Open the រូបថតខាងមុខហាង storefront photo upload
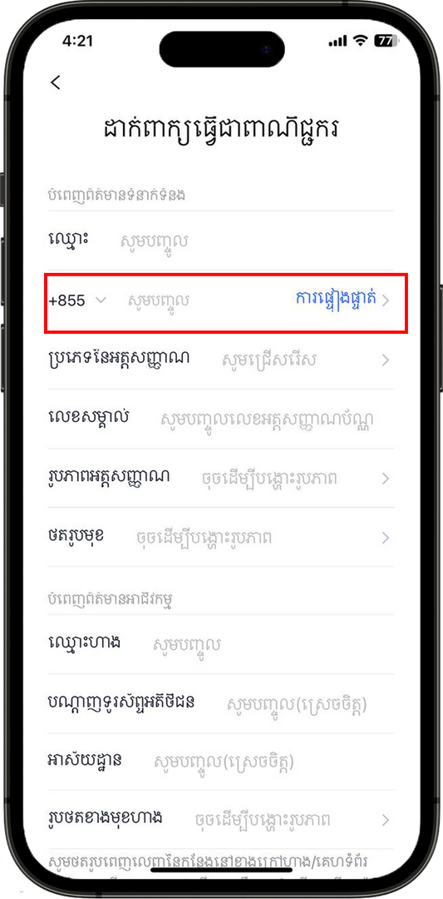The height and width of the screenshot is (899, 443). coord(221,819)
